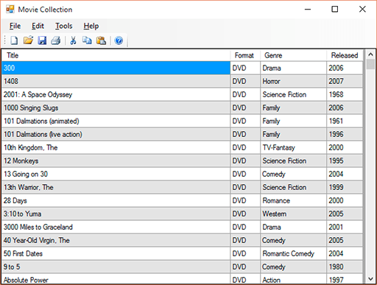Open the Edit menu
The image size is (377, 285).
coord(38,26)
